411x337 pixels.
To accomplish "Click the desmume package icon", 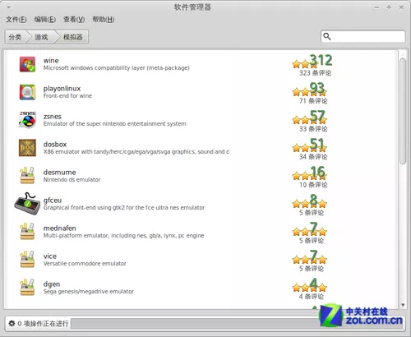I will point(27,176).
